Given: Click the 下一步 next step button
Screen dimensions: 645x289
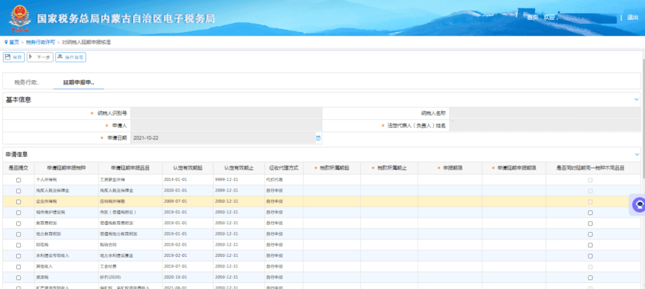Looking at the screenshot, I should (40, 57).
